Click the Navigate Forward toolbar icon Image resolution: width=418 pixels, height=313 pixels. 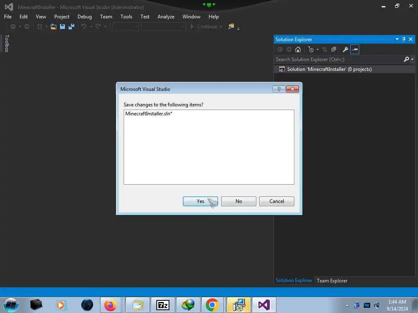point(27,26)
